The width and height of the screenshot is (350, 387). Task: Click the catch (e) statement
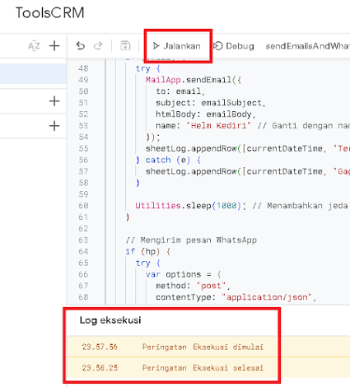coord(168,160)
